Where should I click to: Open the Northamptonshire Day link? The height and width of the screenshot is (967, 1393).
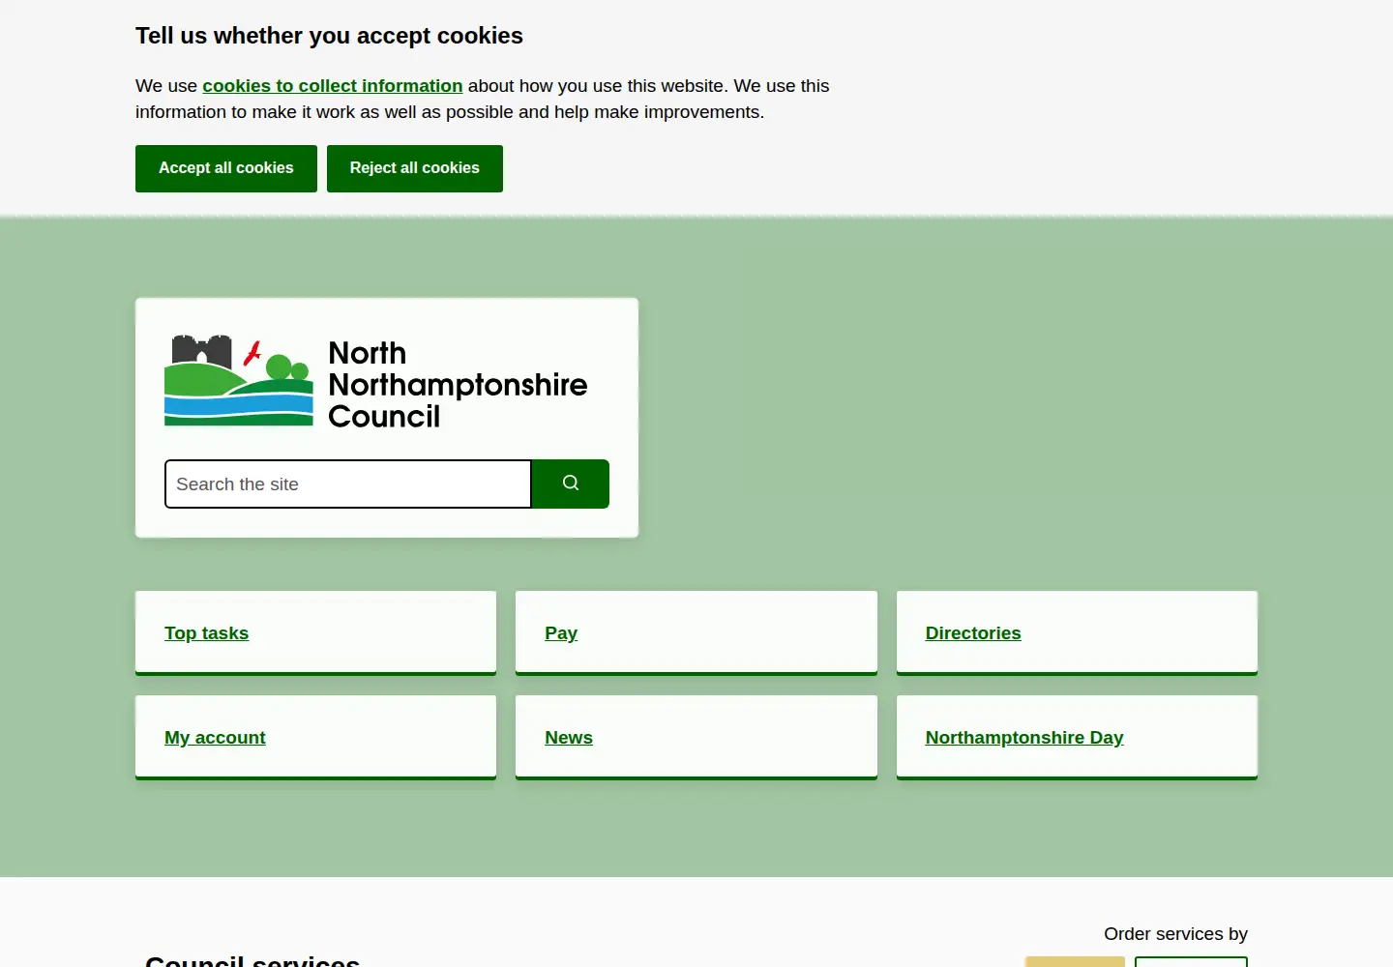coord(1024,738)
